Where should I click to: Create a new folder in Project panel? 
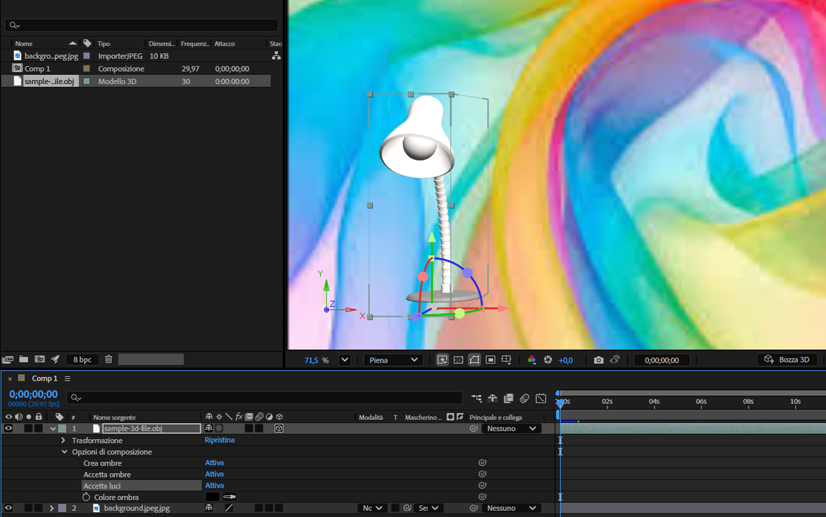coord(24,359)
